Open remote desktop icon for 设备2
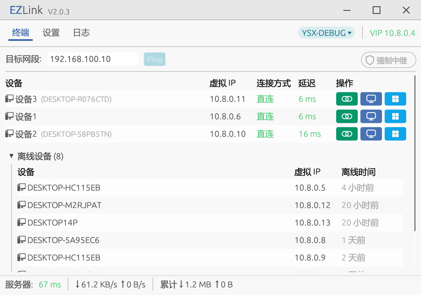 [371, 134]
